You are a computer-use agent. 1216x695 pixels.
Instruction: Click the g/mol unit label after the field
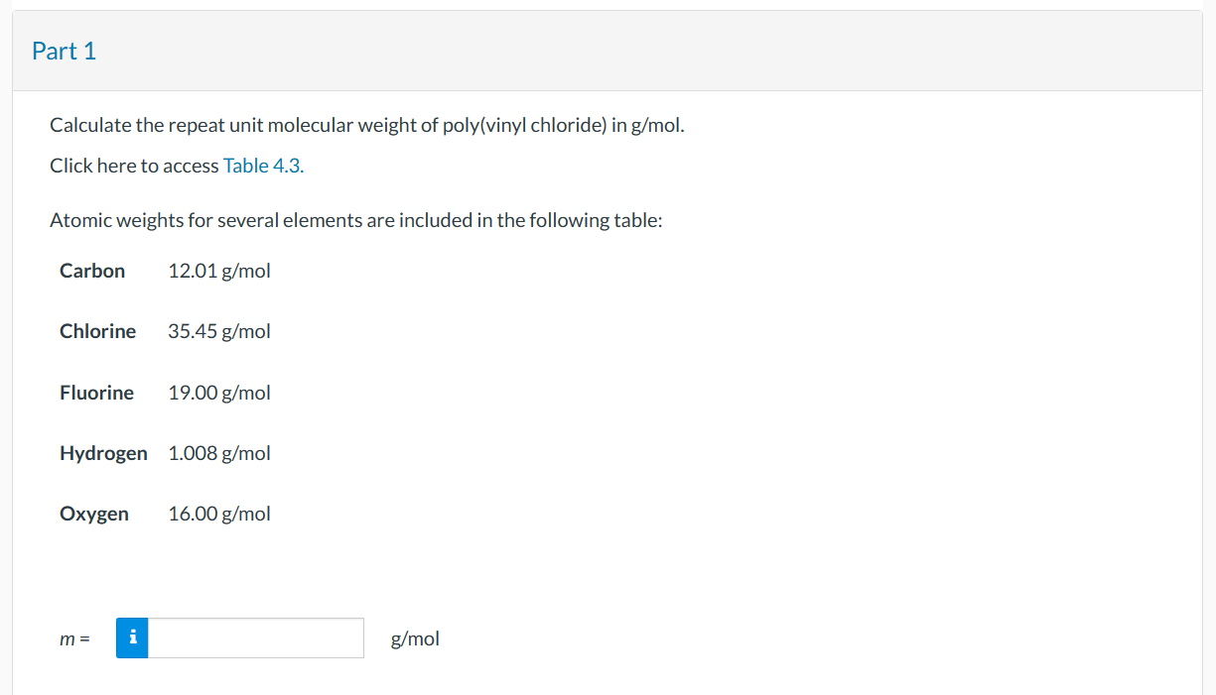[x=414, y=637]
